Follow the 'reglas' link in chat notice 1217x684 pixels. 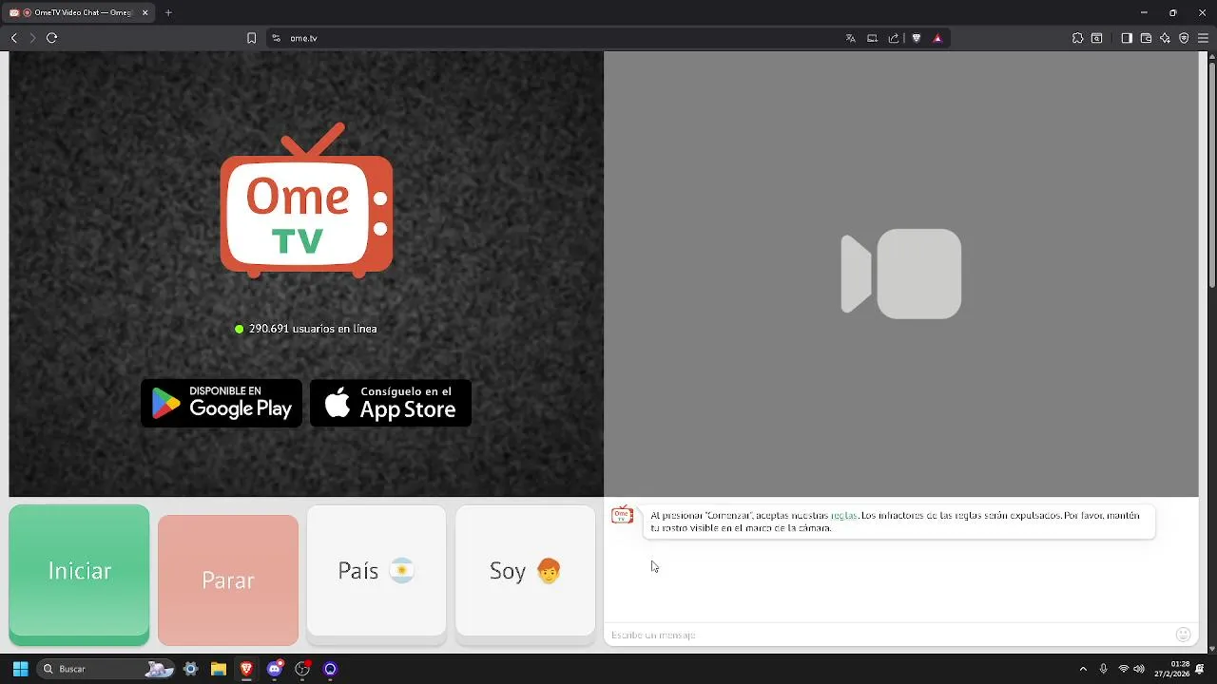pyautogui.click(x=844, y=516)
